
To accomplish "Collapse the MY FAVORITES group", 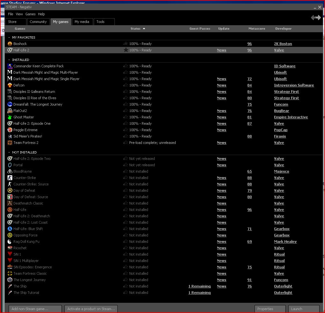I will point(9,38).
